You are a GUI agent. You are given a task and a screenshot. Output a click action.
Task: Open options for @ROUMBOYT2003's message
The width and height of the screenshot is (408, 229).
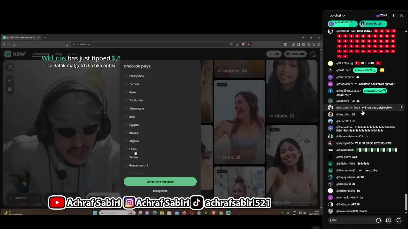pyautogui.click(x=401, y=108)
